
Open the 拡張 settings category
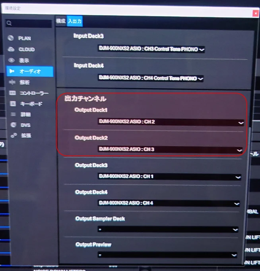pos(26,135)
